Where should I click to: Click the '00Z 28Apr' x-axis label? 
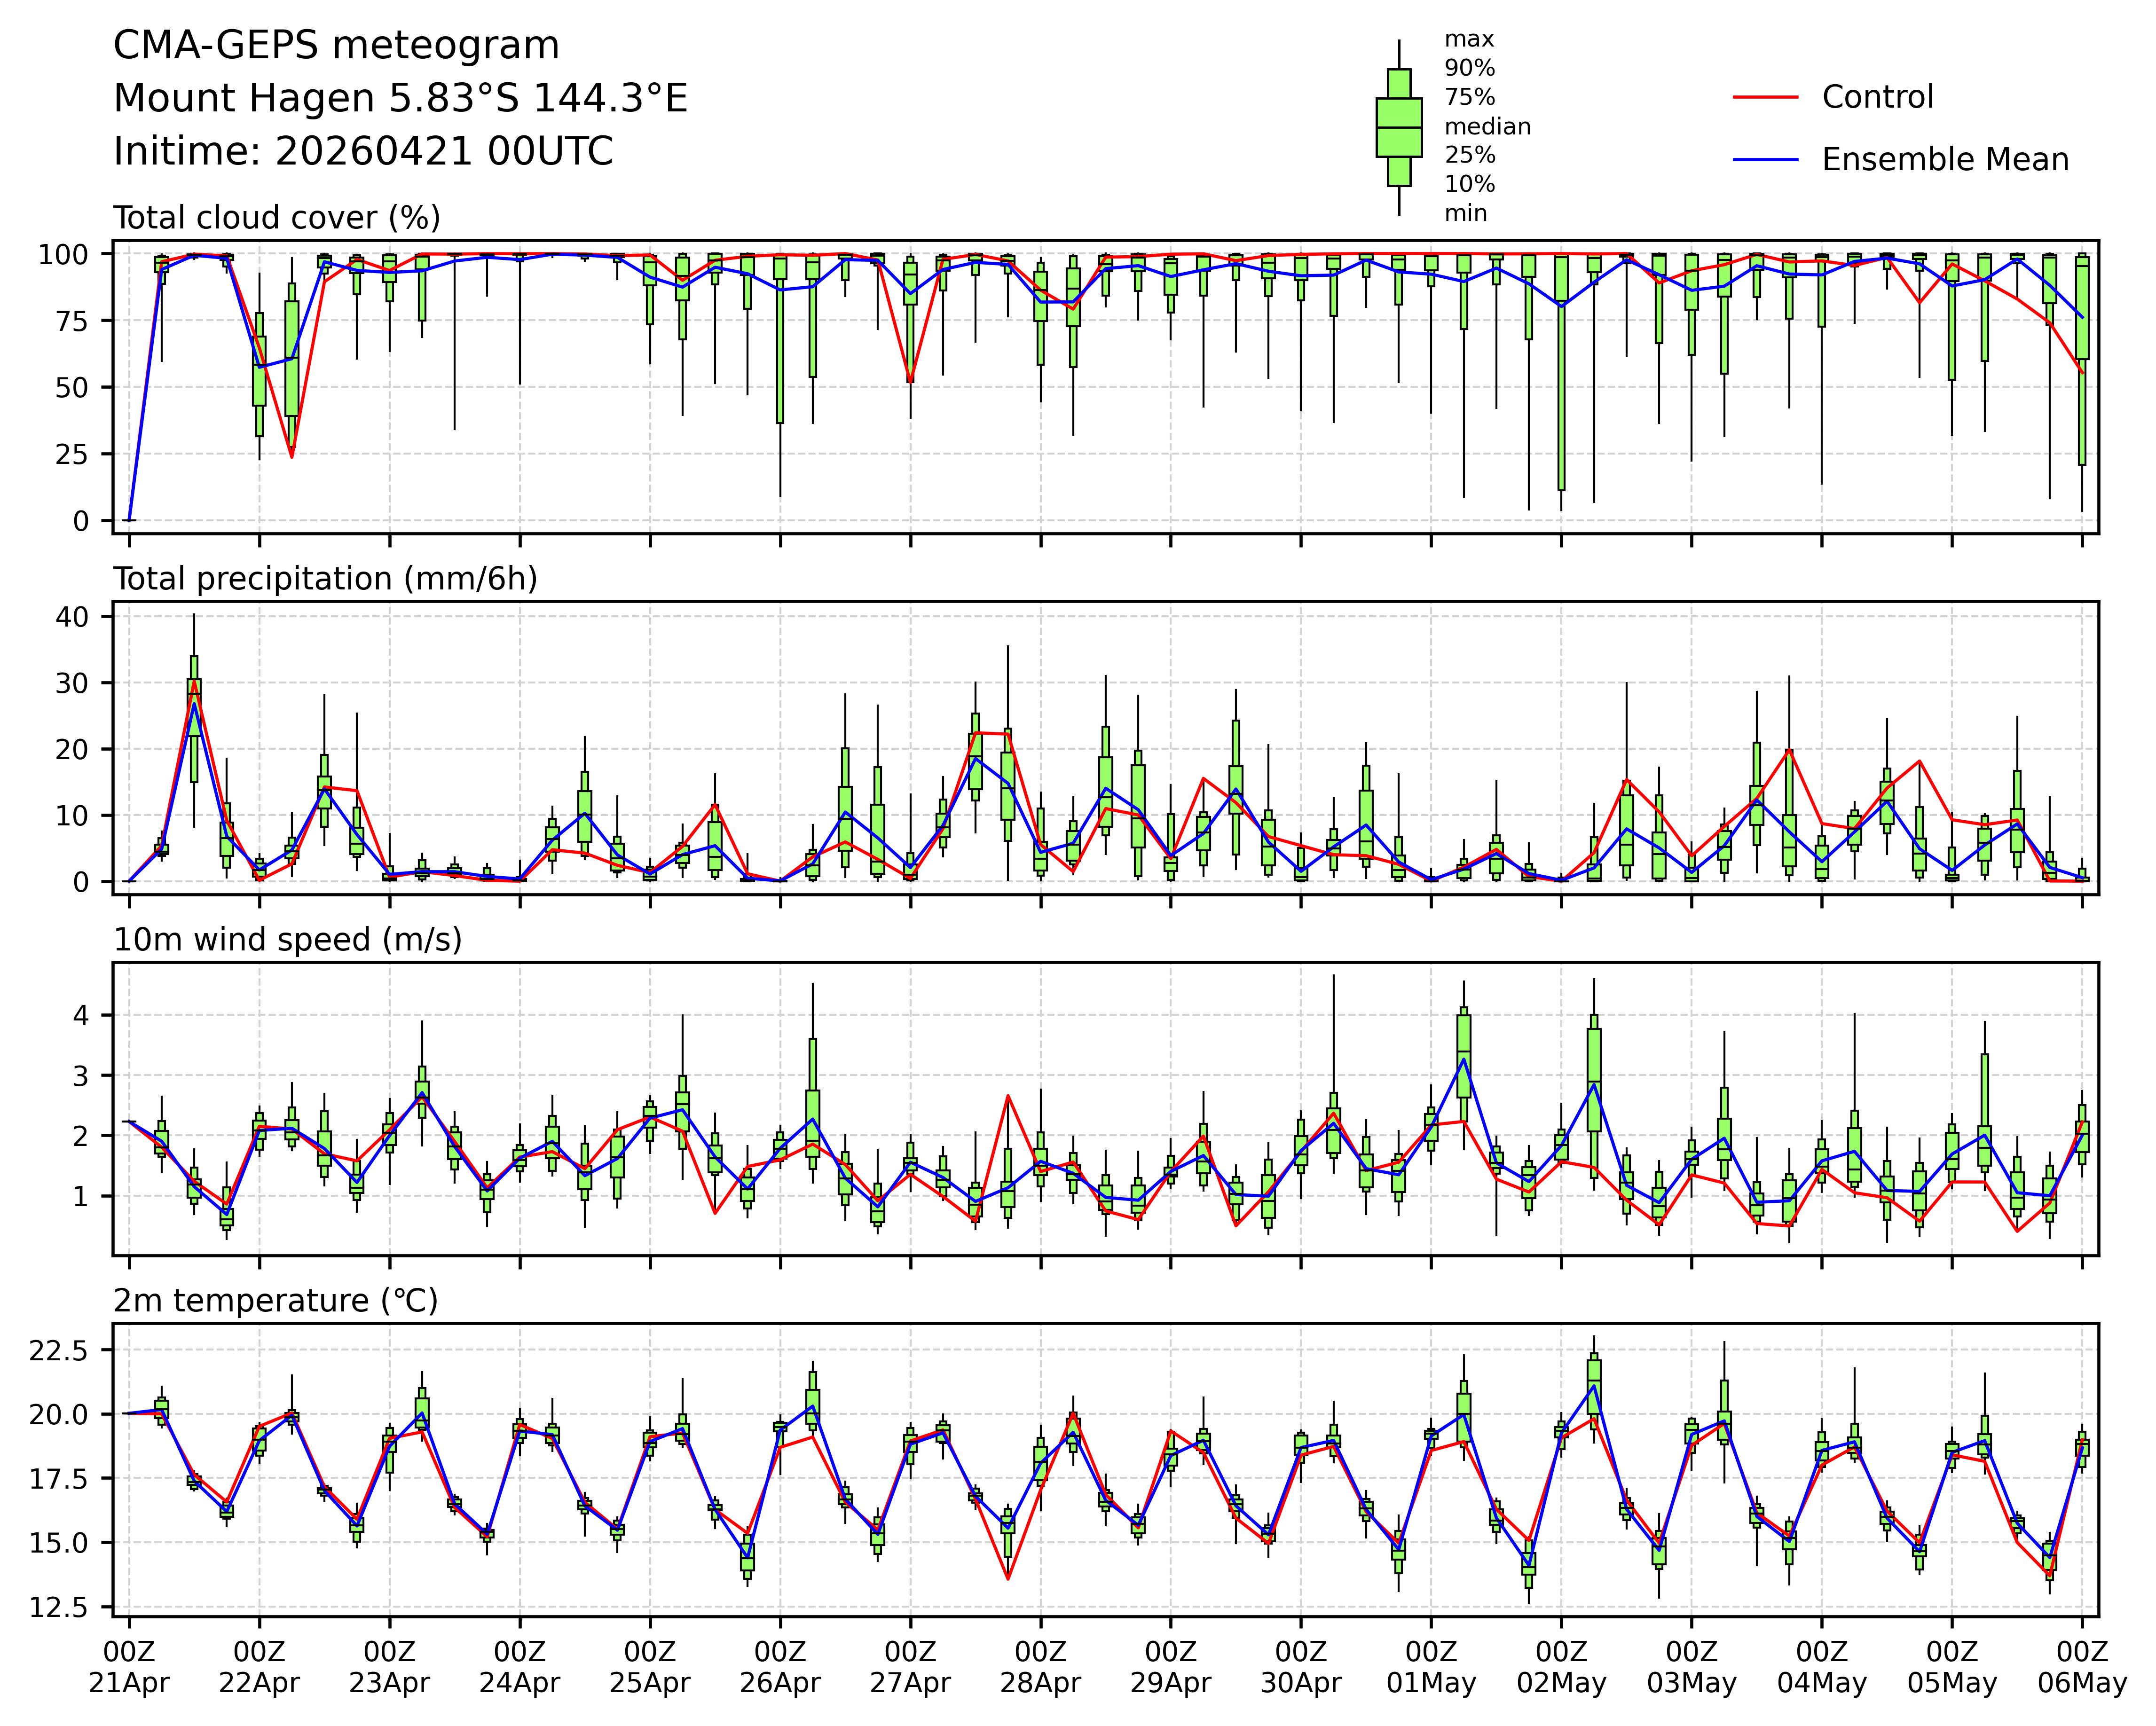pos(1040,1667)
